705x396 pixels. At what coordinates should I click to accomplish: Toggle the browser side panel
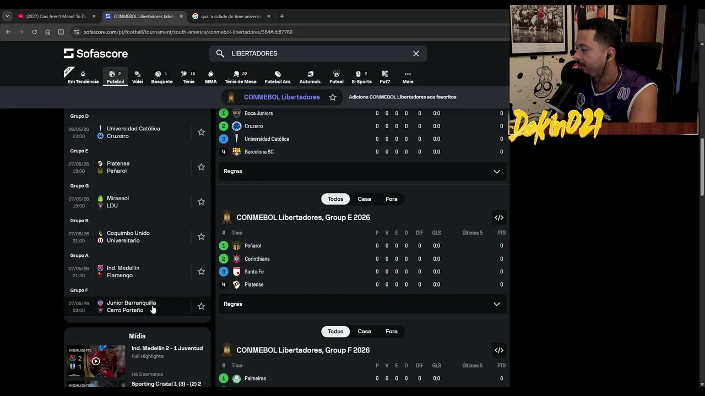[61, 32]
